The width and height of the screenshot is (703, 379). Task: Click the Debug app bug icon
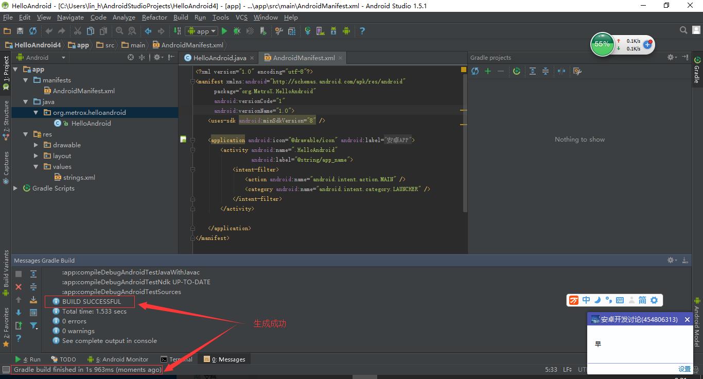coord(237,31)
